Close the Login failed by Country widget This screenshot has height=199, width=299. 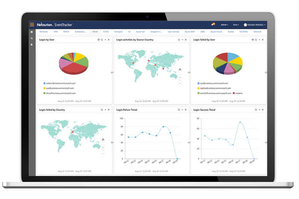pos(108,110)
